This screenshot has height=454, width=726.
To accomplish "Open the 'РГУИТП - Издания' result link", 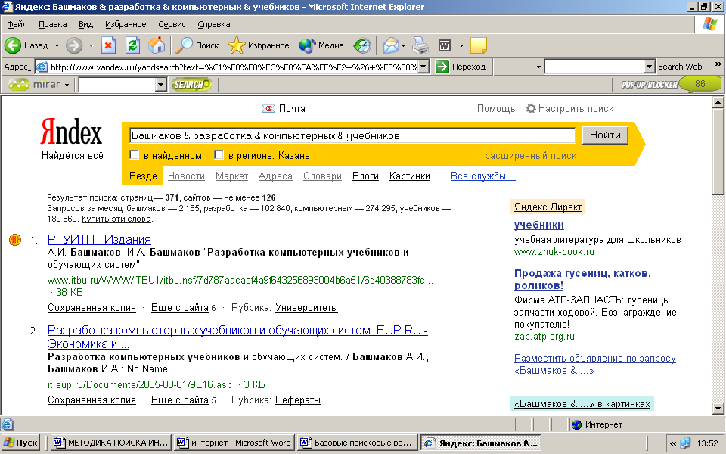I will point(99,240).
